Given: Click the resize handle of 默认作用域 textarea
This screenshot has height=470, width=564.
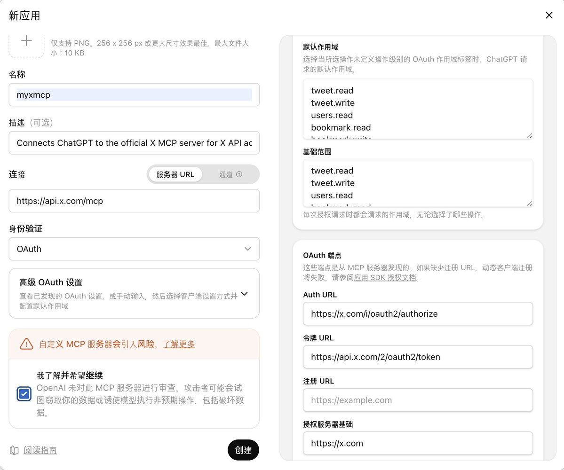Looking at the screenshot, I should tap(530, 135).
